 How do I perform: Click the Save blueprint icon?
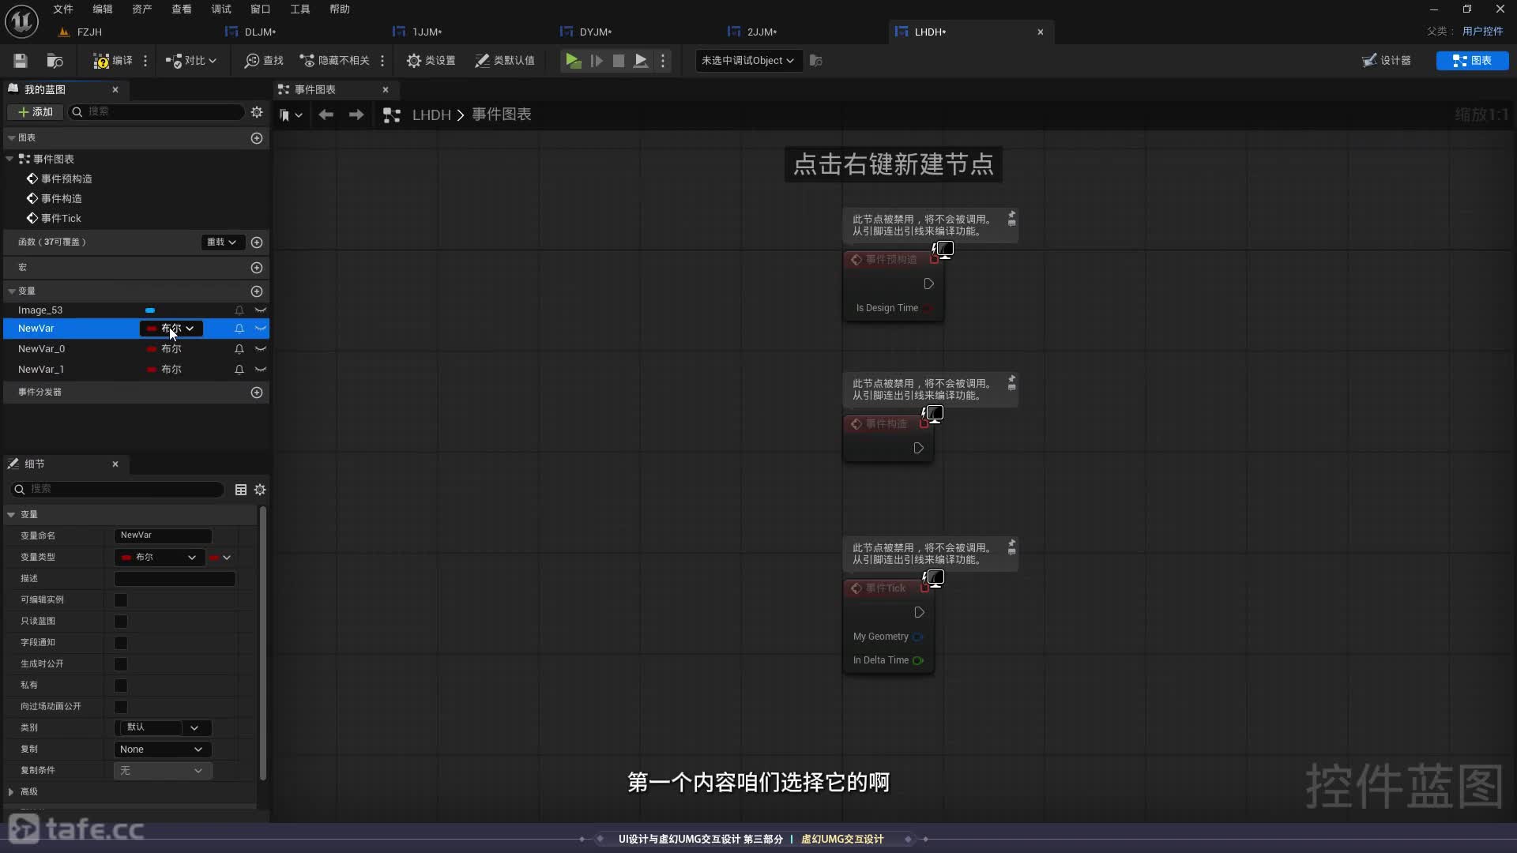click(x=21, y=61)
